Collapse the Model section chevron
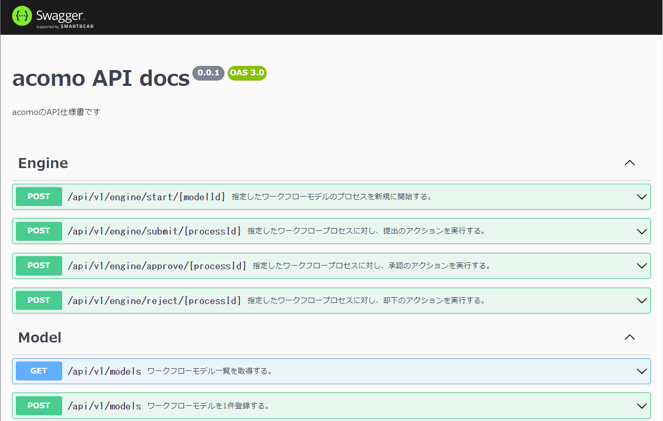The width and height of the screenshot is (663, 421). pos(629,337)
